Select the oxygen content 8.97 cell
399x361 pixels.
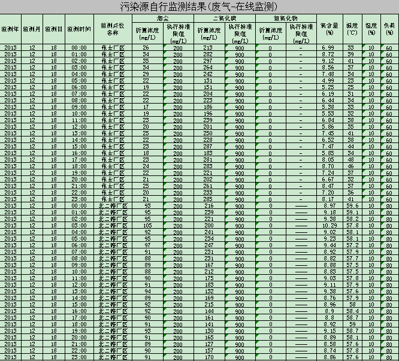(x=330, y=206)
